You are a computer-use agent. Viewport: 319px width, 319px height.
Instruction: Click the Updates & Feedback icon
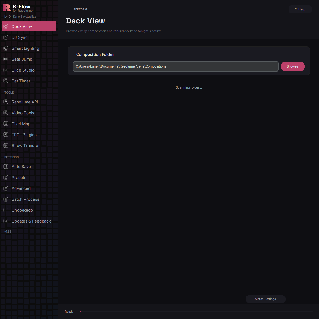pos(6,221)
